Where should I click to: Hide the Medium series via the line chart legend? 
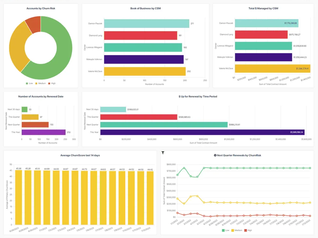coord(237,230)
